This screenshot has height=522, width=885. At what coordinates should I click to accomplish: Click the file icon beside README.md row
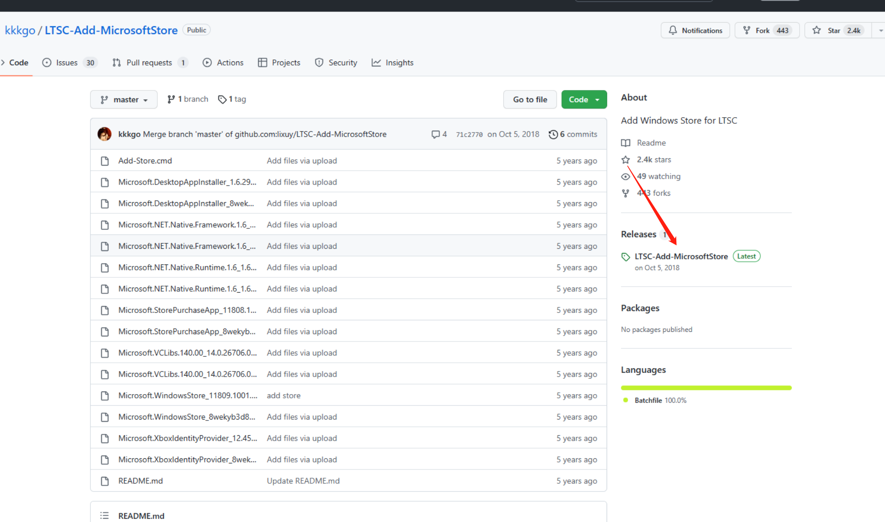[x=105, y=481]
